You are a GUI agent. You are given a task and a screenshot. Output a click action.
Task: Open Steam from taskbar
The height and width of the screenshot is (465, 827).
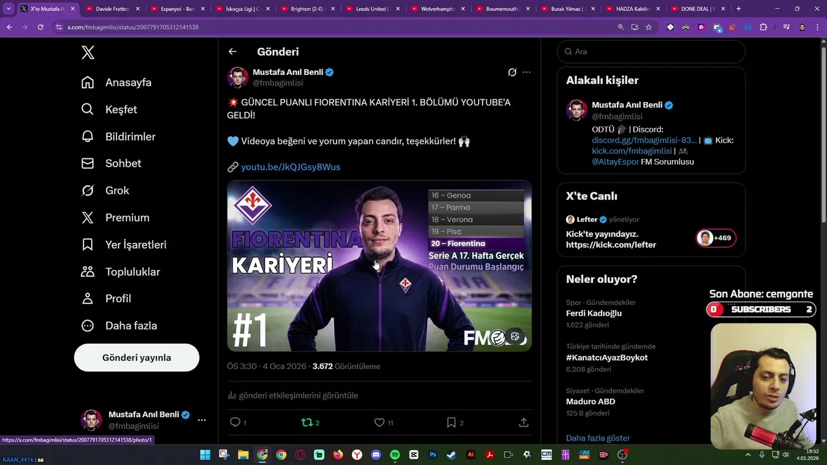451,455
